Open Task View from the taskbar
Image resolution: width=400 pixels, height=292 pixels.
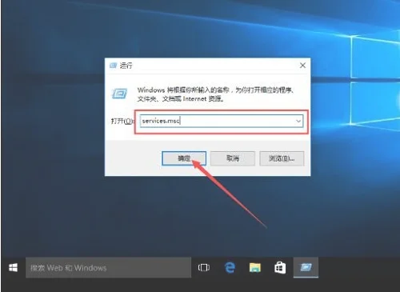tap(204, 267)
